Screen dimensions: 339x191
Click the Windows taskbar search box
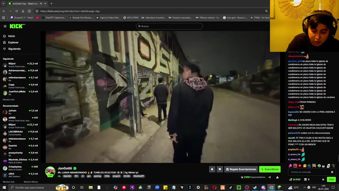[39, 188]
